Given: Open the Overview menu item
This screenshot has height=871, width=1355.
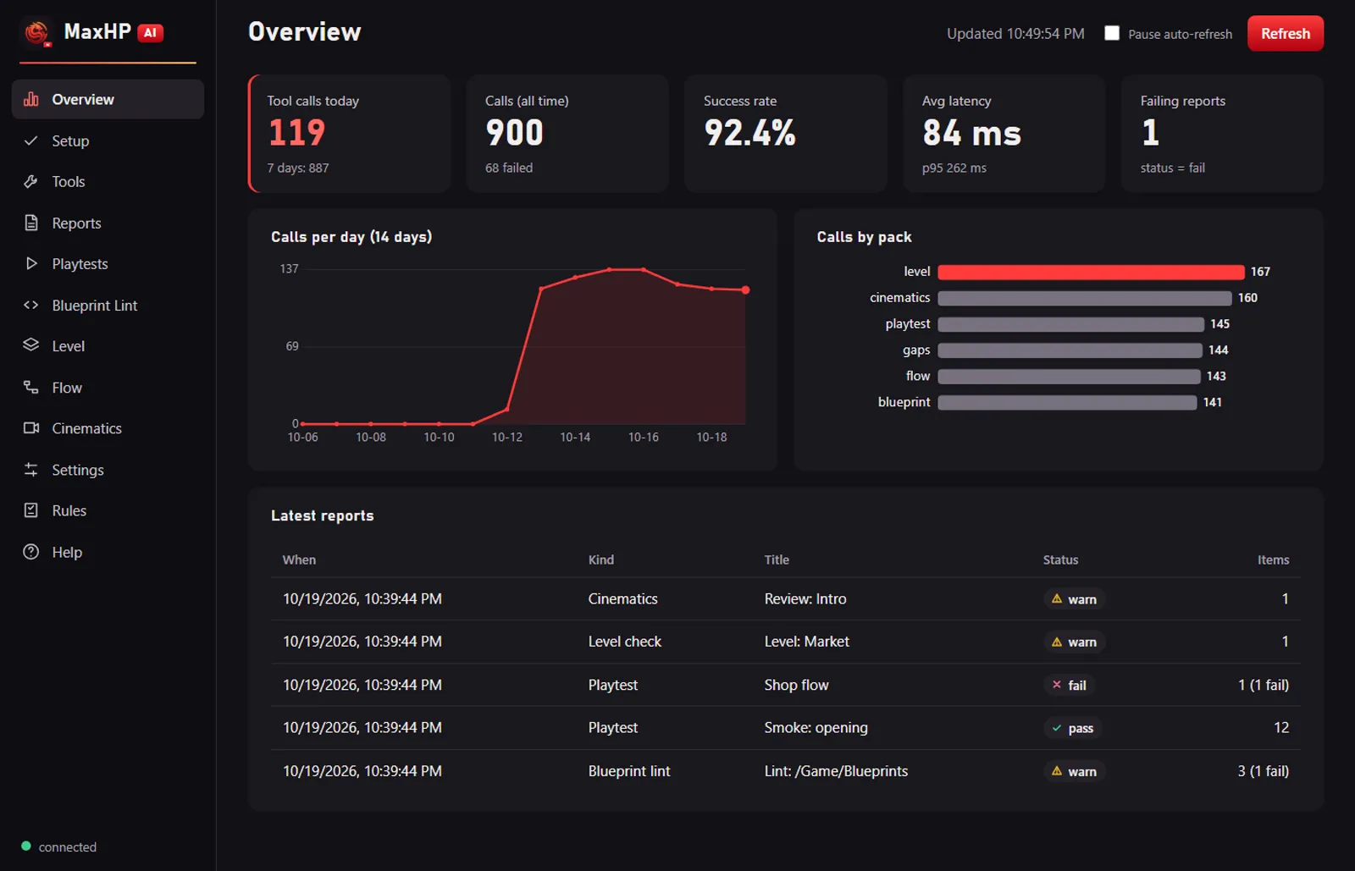Looking at the screenshot, I should 108,99.
